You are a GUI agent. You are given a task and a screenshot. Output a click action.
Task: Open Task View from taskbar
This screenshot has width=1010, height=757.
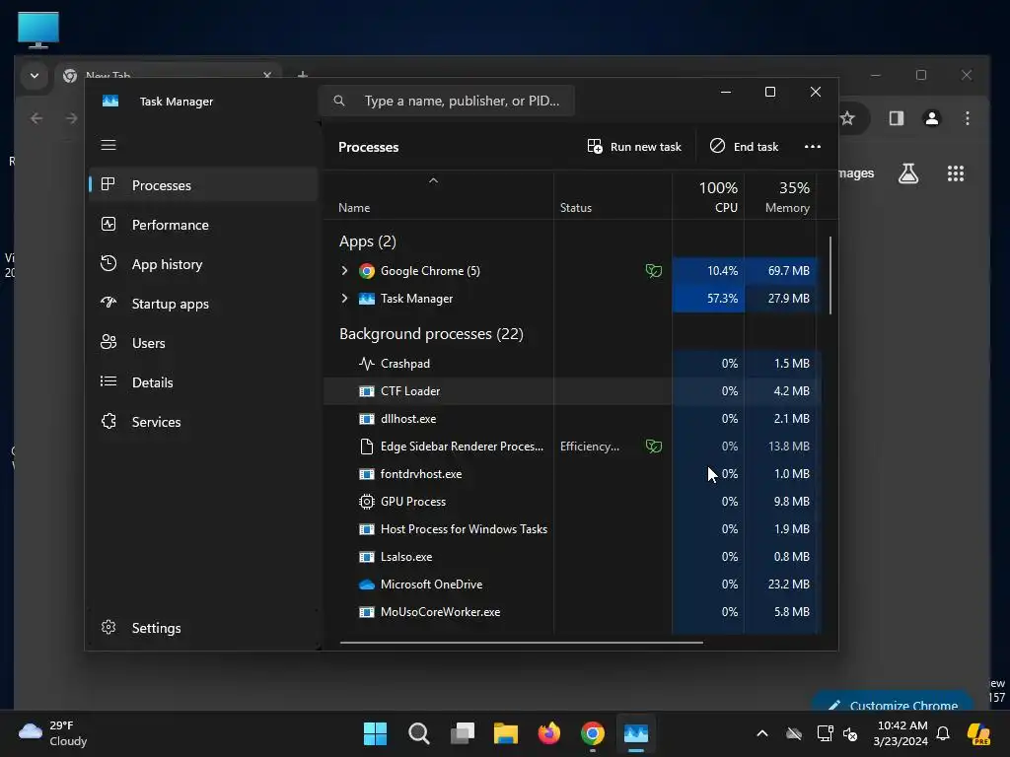coord(463,733)
